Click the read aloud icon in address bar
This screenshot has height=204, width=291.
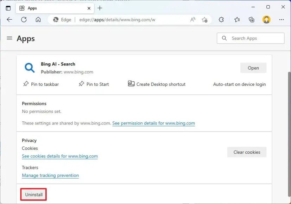point(193,20)
